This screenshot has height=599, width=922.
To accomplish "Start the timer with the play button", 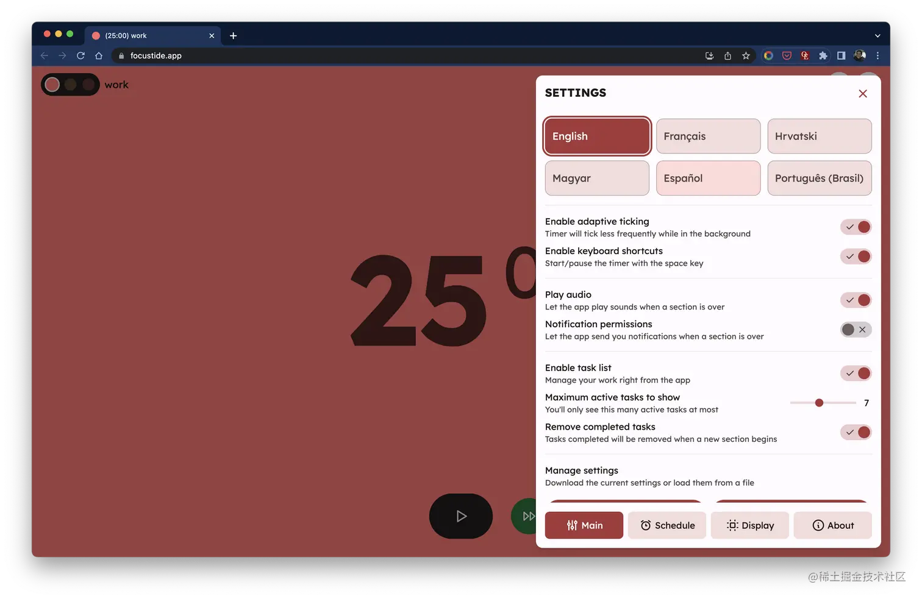I will pyautogui.click(x=460, y=516).
